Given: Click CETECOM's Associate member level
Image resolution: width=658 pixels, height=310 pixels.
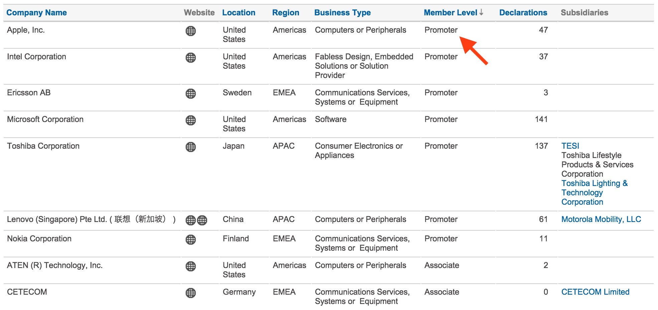Looking at the screenshot, I should 442,292.
